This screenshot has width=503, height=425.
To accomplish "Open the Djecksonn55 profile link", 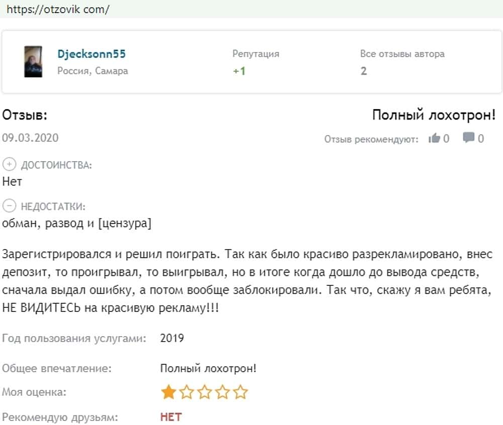I will pyautogui.click(x=92, y=54).
